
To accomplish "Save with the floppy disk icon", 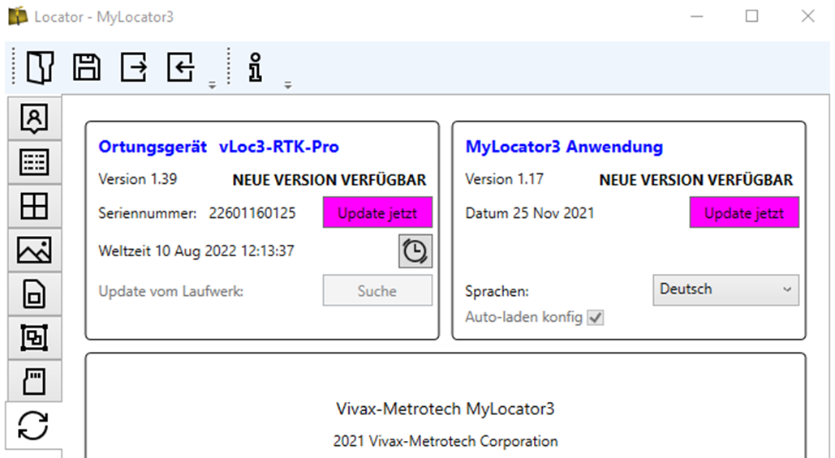I will click(x=86, y=67).
